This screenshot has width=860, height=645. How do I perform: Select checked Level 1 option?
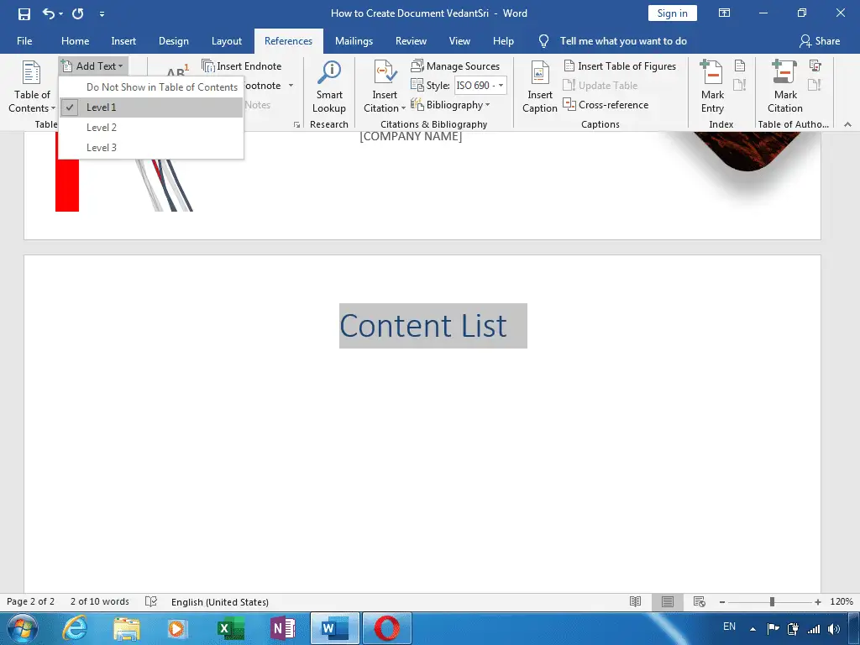[151, 107]
